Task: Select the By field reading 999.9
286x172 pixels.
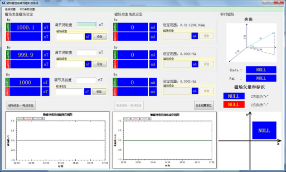Action: [25, 55]
